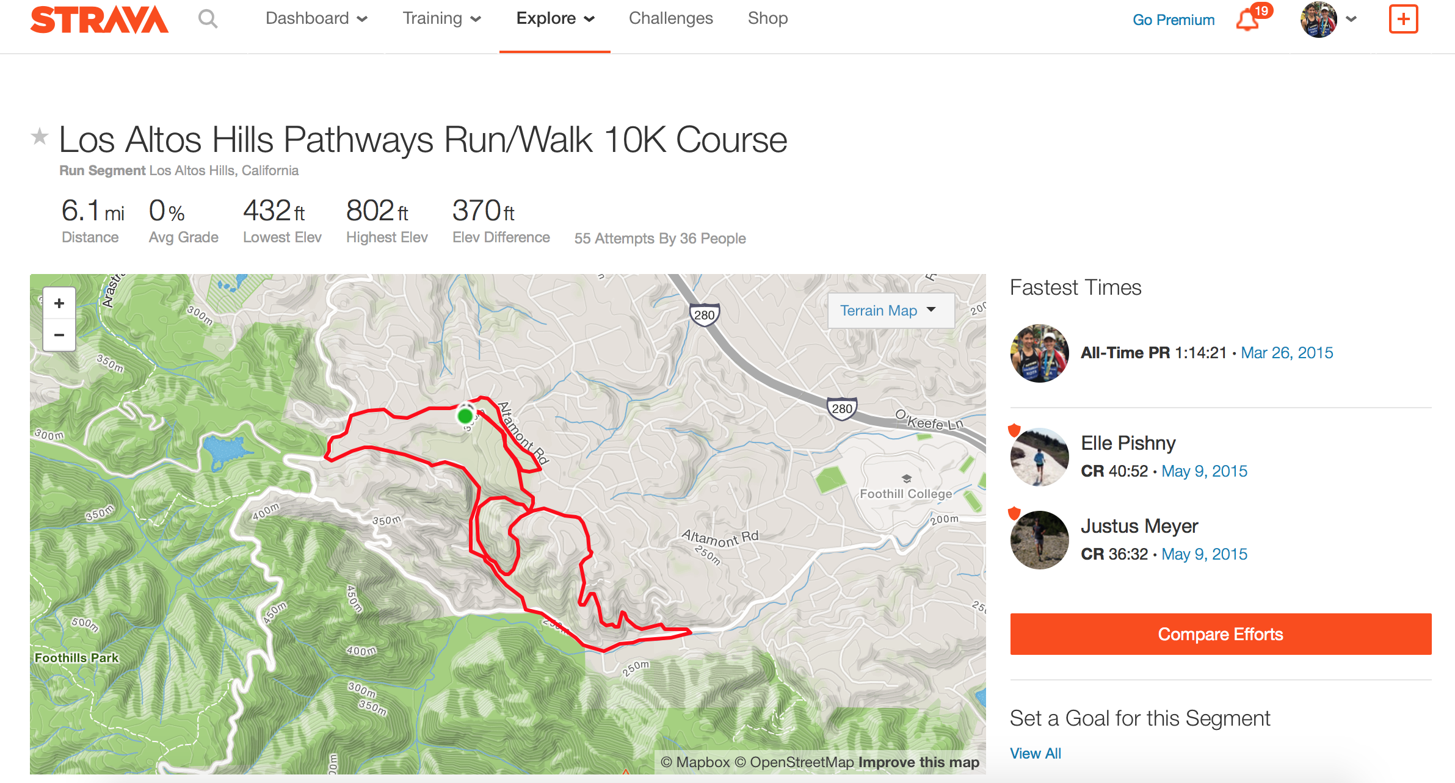Open the search icon

coord(208,19)
